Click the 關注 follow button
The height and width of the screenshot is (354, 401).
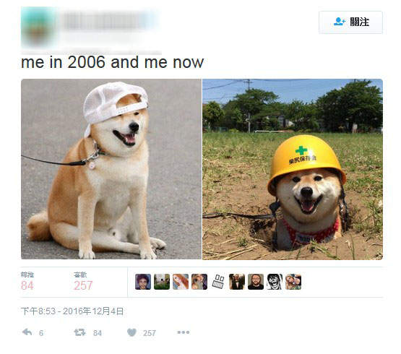click(350, 22)
